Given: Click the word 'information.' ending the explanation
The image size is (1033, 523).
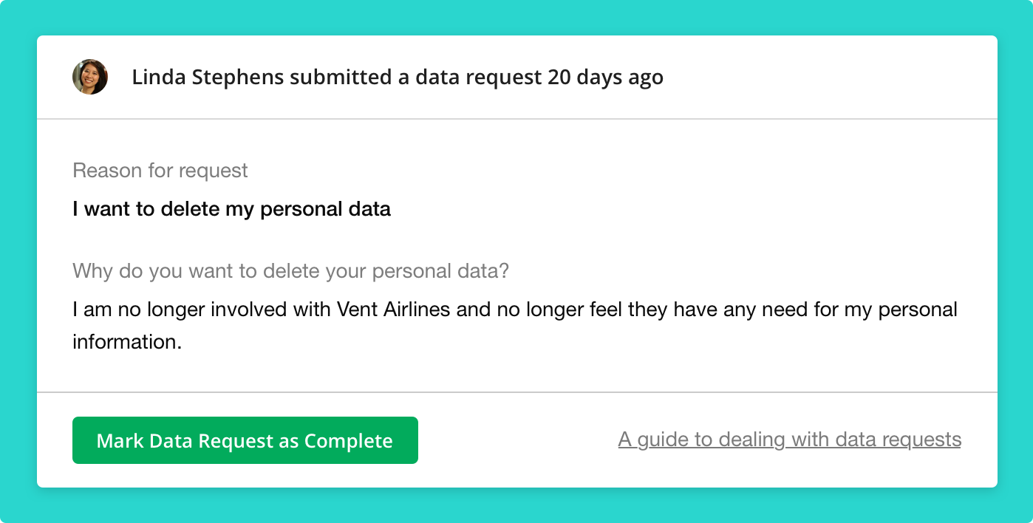Looking at the screenshot, I should [127, 342].
